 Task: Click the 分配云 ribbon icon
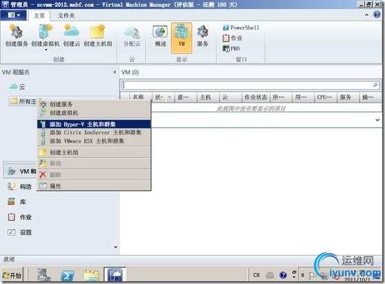132,36
